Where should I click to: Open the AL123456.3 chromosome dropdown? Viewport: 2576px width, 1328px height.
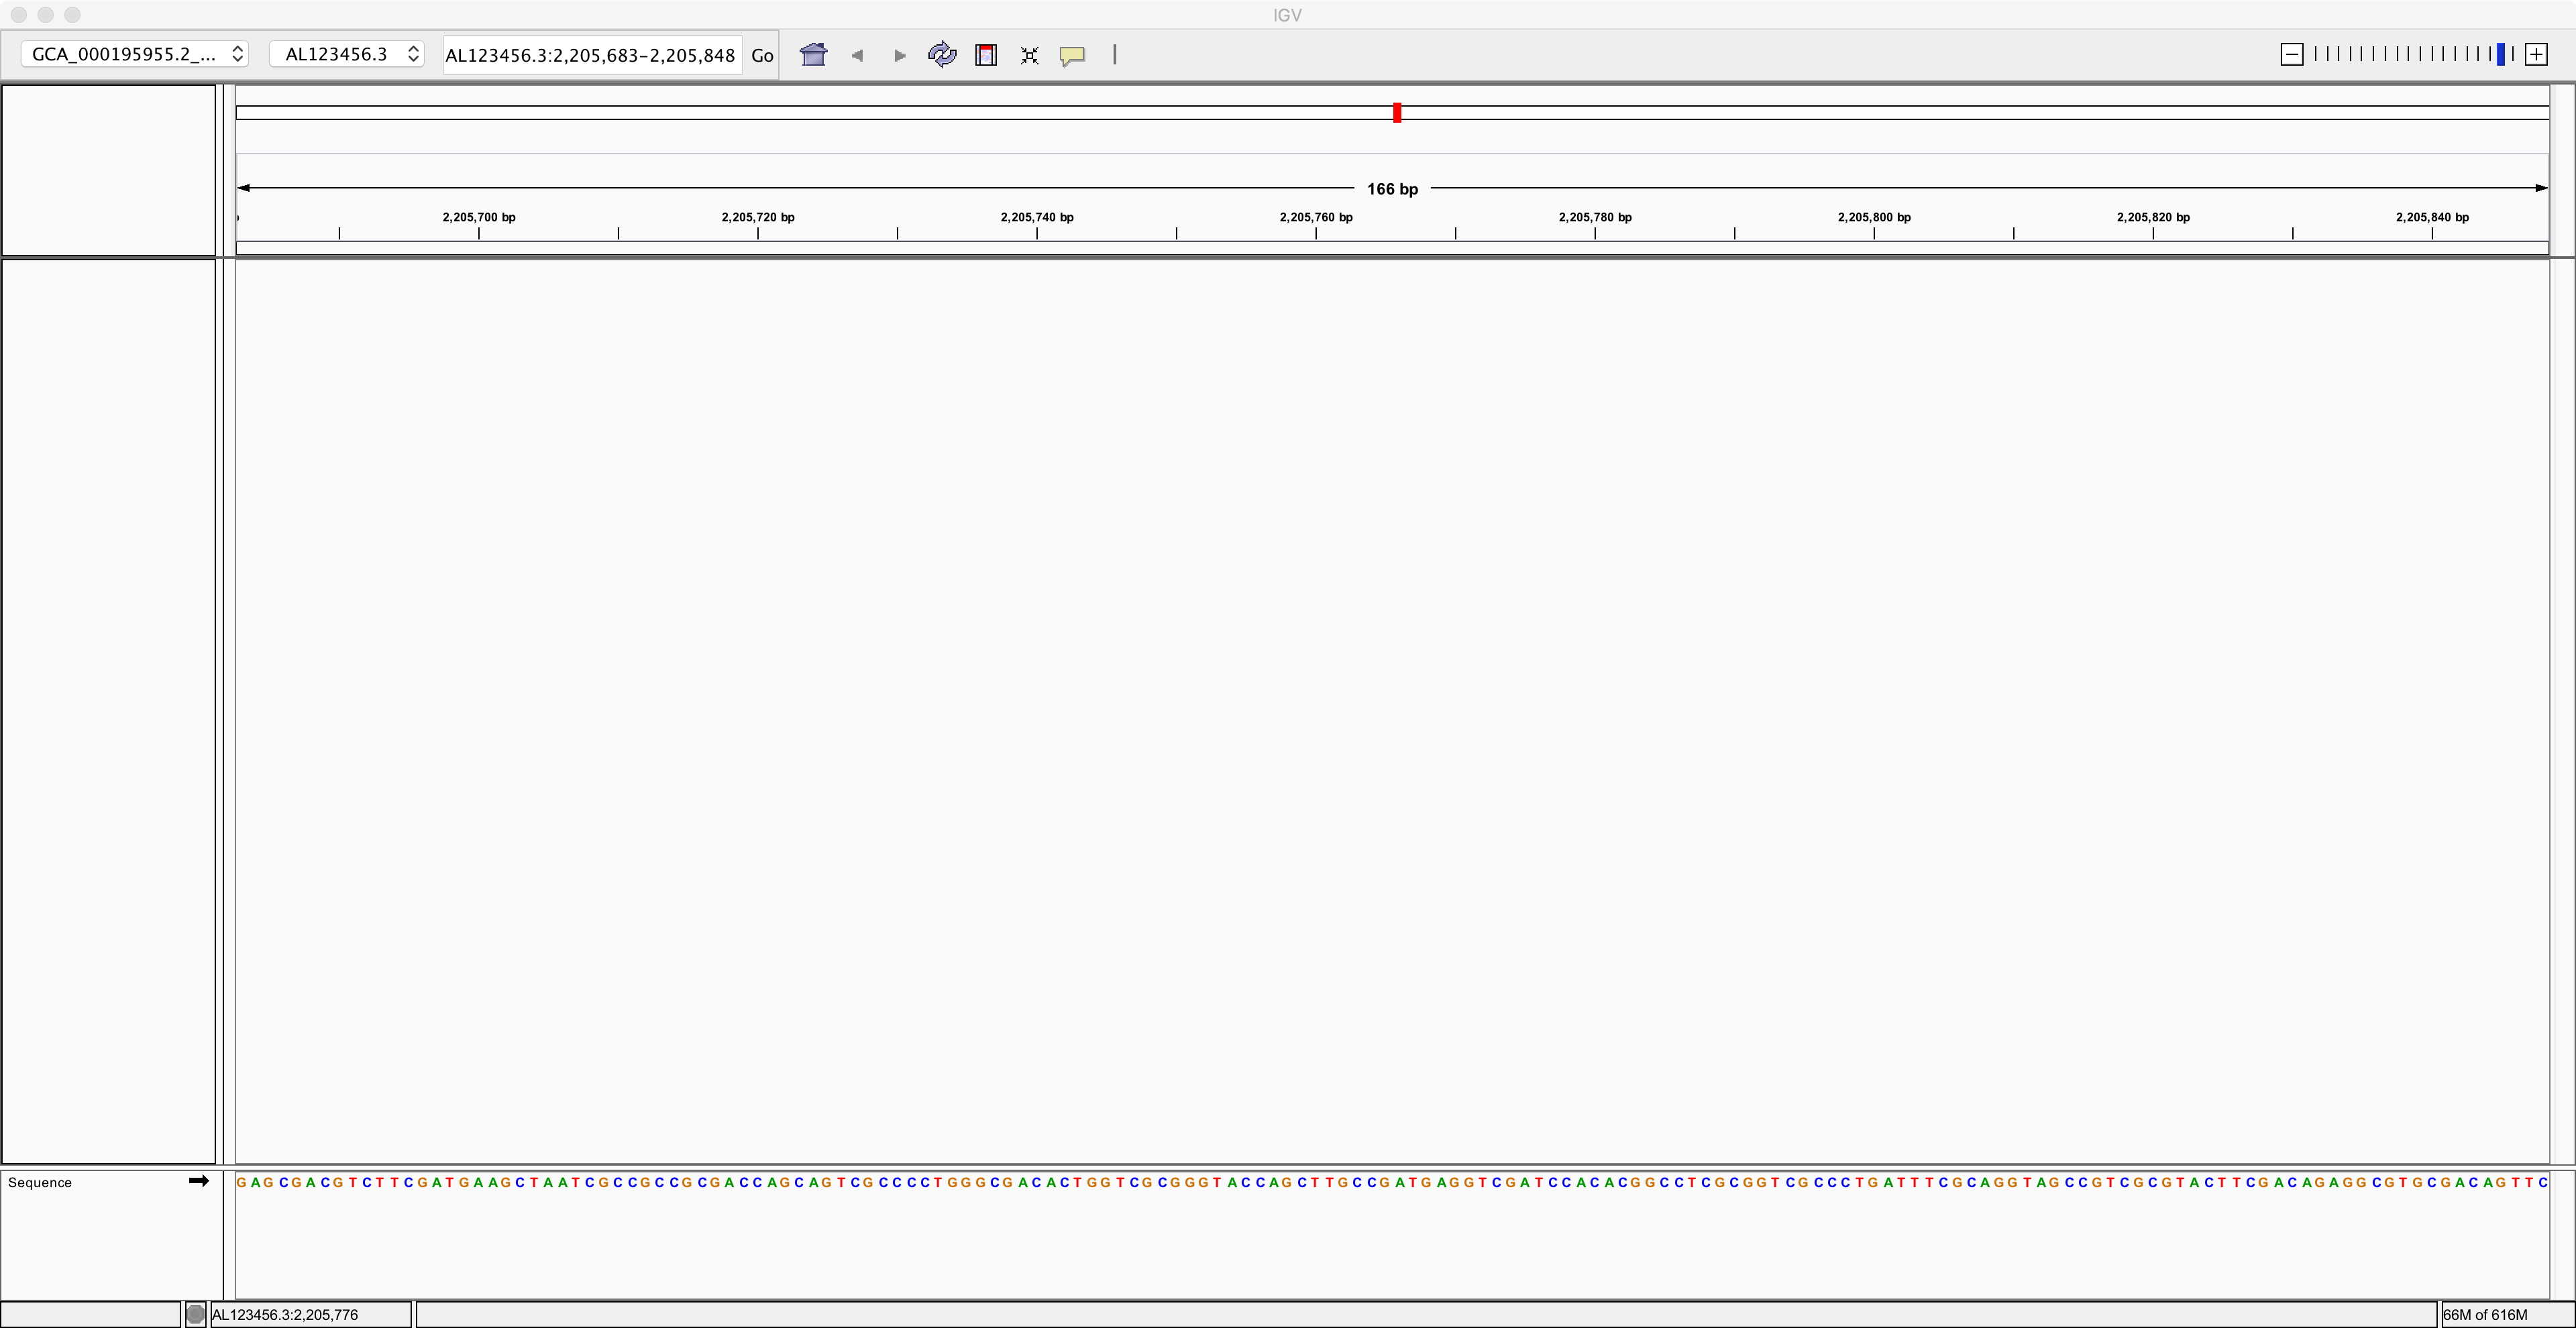pos(347,54)
